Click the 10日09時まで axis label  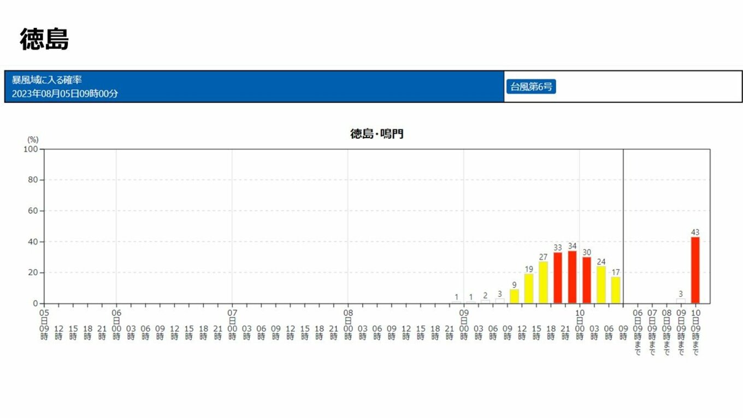pos(695,332)
